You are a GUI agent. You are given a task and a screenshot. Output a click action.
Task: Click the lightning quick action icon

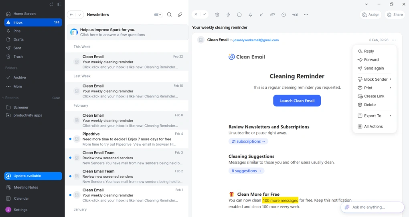[228, 14]
